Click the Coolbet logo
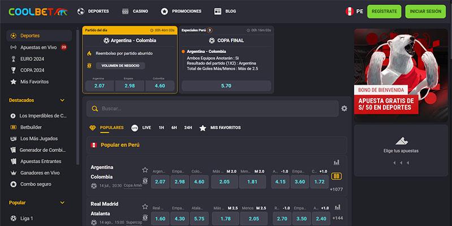Viewport: 452px width, 226px height. click(x=38, y=11)
